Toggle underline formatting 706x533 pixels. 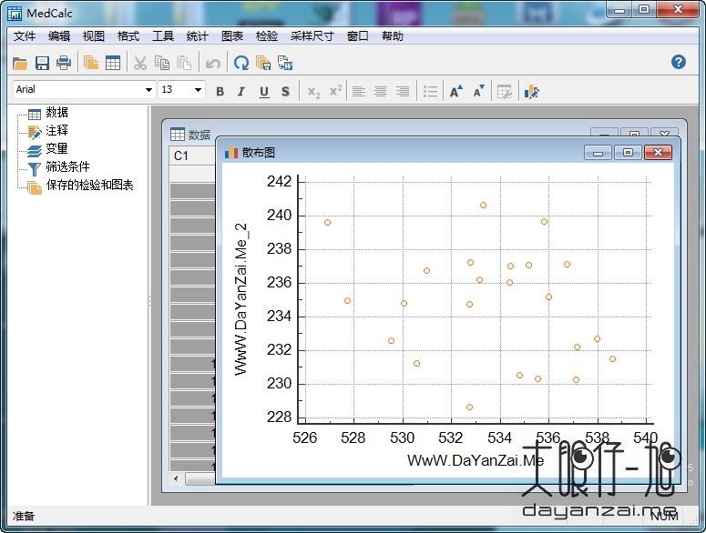(264, 92)
